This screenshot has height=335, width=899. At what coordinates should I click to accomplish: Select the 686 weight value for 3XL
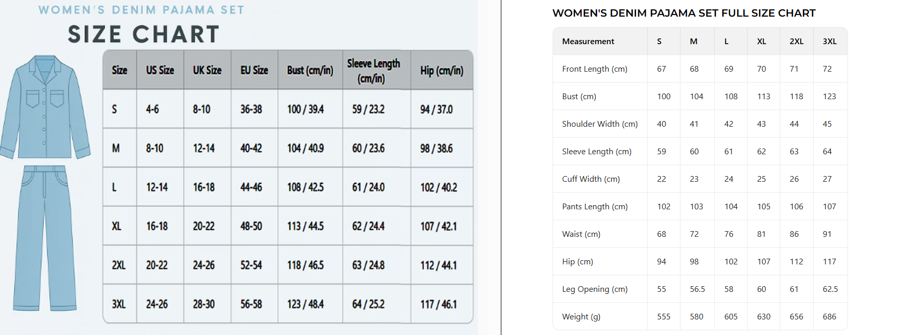829,316
